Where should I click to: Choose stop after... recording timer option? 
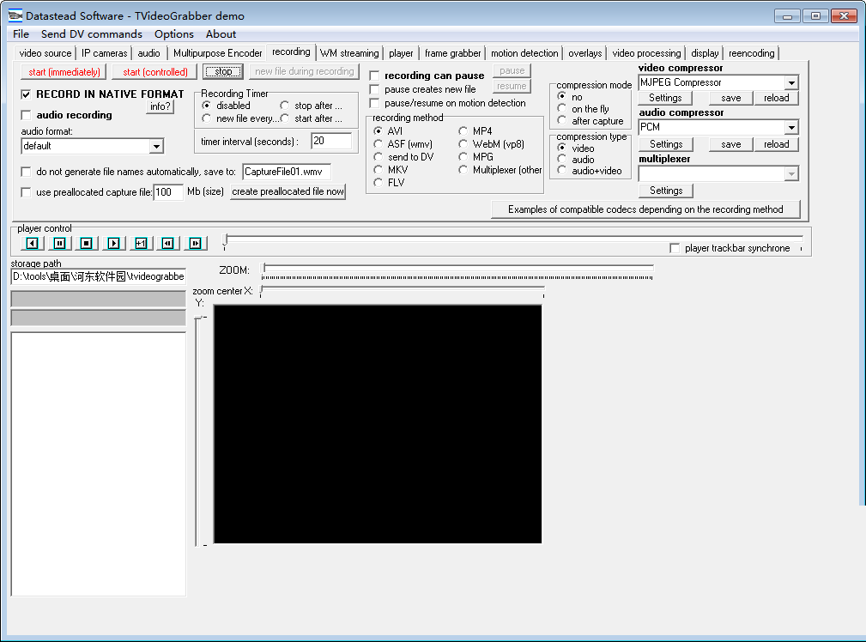(284, 106)
